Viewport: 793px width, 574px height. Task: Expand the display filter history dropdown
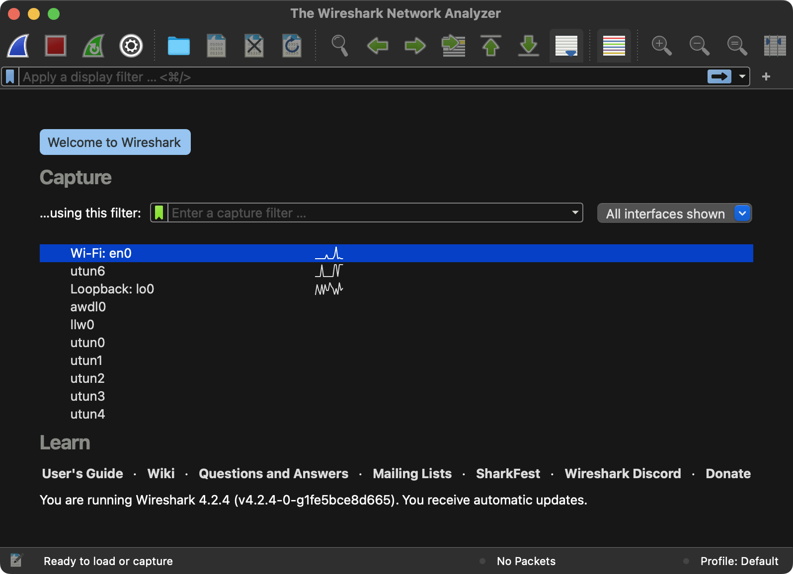(x=742, y=76)
